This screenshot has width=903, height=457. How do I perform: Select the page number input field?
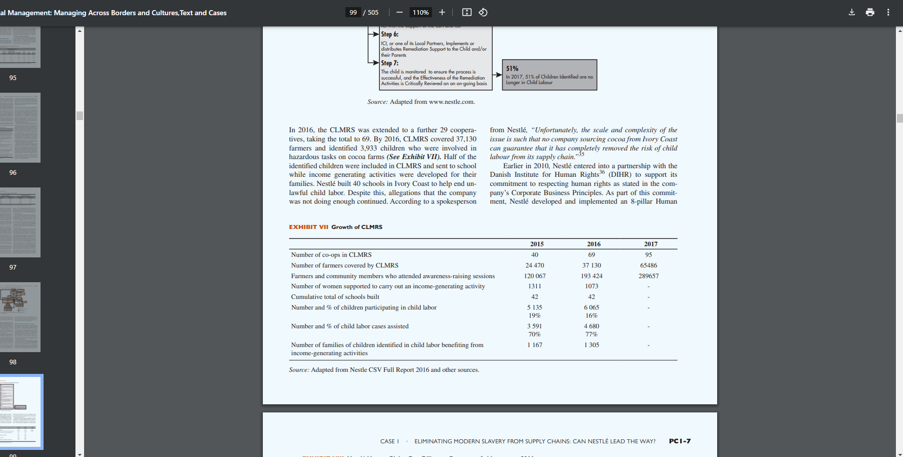tap(353, 12)
